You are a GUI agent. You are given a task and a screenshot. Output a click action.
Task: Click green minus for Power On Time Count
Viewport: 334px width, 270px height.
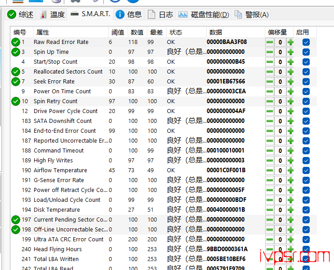270,91
